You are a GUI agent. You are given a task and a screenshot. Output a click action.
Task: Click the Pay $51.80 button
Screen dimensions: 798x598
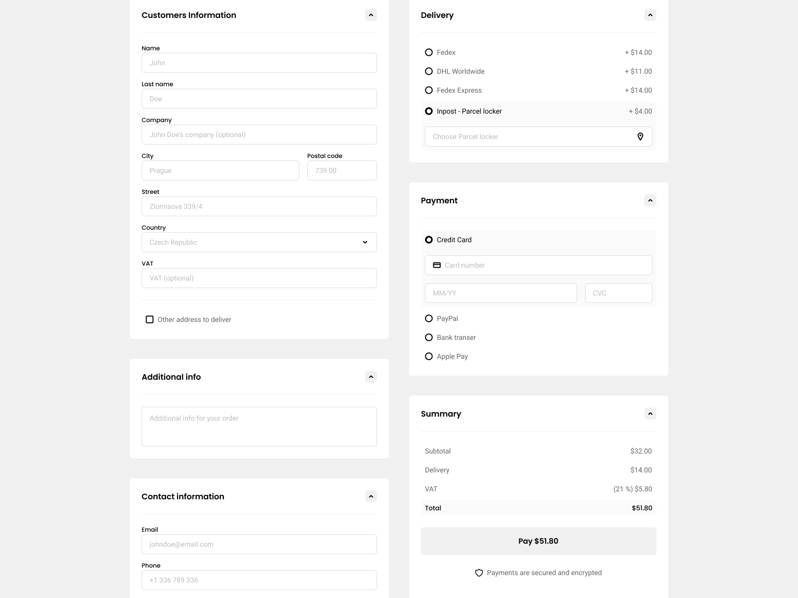(x=538, y=541)
